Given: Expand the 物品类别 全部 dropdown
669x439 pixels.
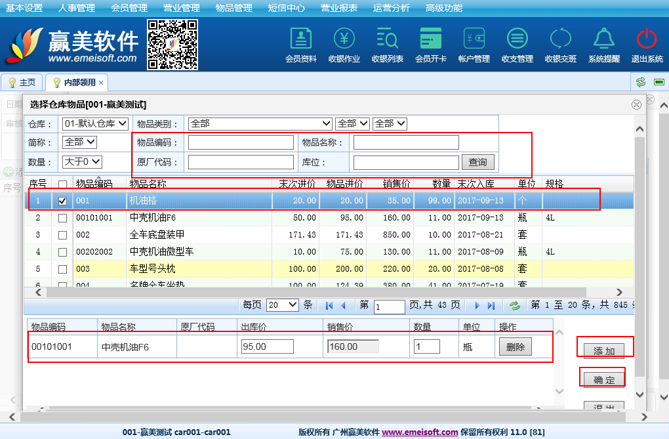Looking at the screenshot, I should (x=260, y=124).
